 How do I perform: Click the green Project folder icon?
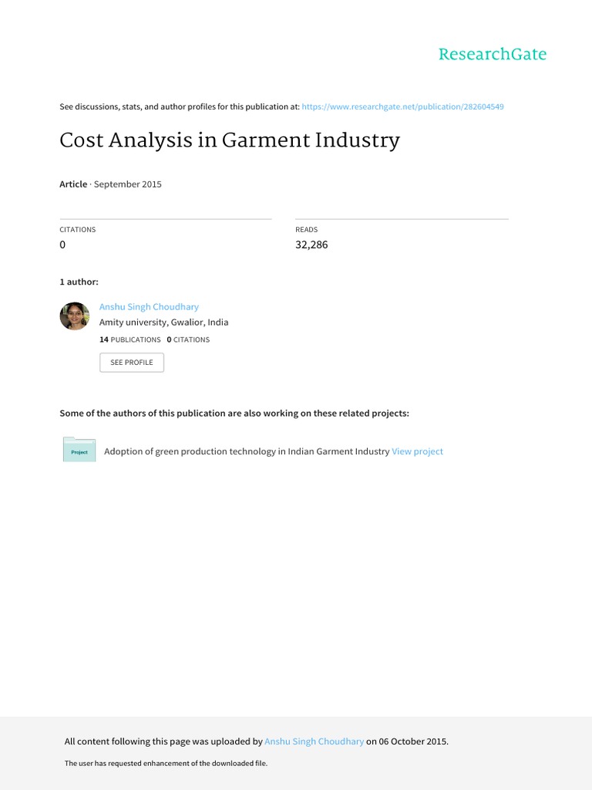tap(79, 450)
